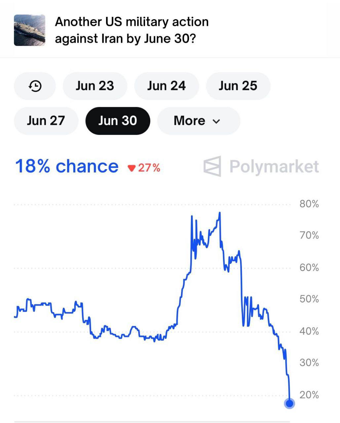This screenshot has height=423, width=340.
Task: Click the aircraft carrier market thumbnail
Action: (x=29, y=30)
